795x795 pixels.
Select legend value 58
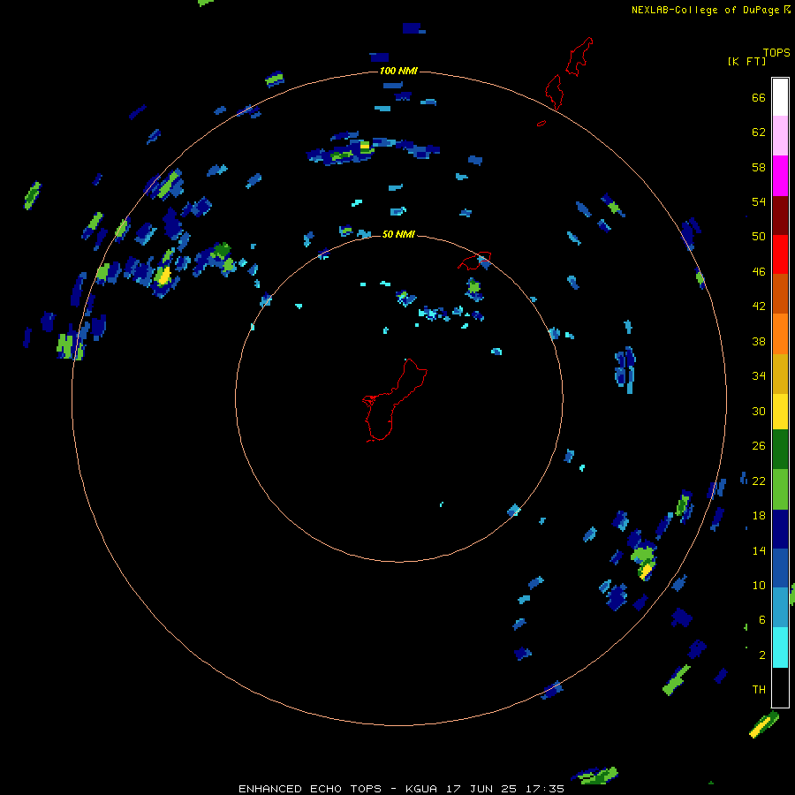click(759, 167)
